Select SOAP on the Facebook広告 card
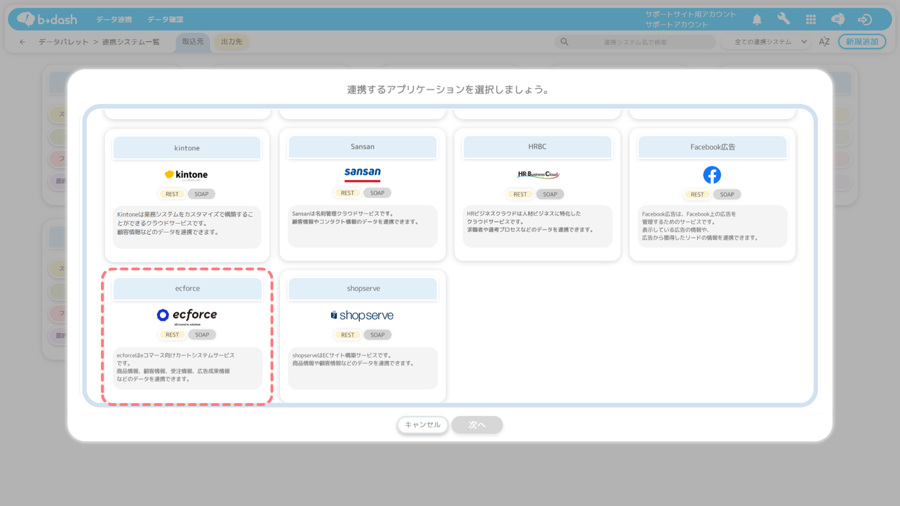The image size is (900, 506). tap(727, 194)
